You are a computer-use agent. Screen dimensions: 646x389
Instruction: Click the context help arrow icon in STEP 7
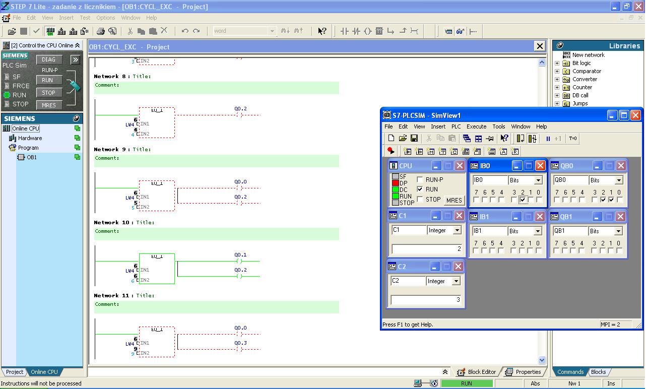[x=322, y=31]
